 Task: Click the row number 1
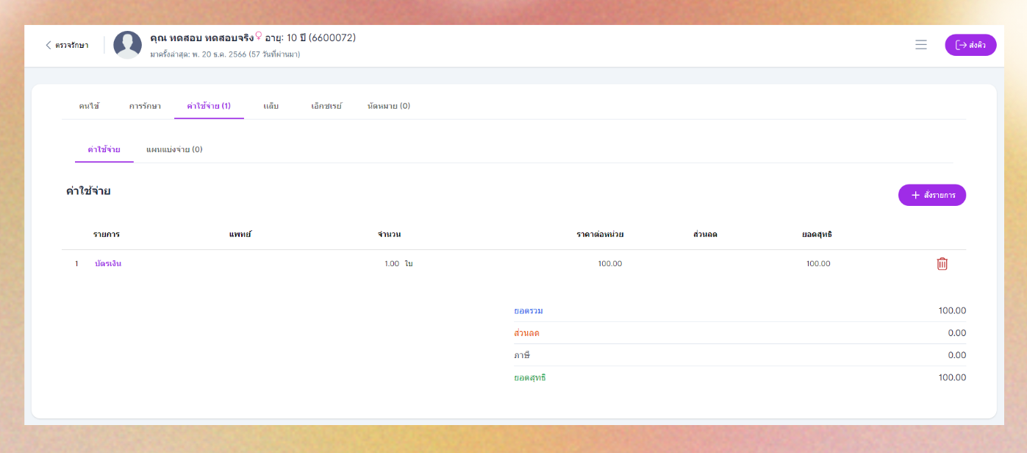pyautogui.click(x=76, y=263)
